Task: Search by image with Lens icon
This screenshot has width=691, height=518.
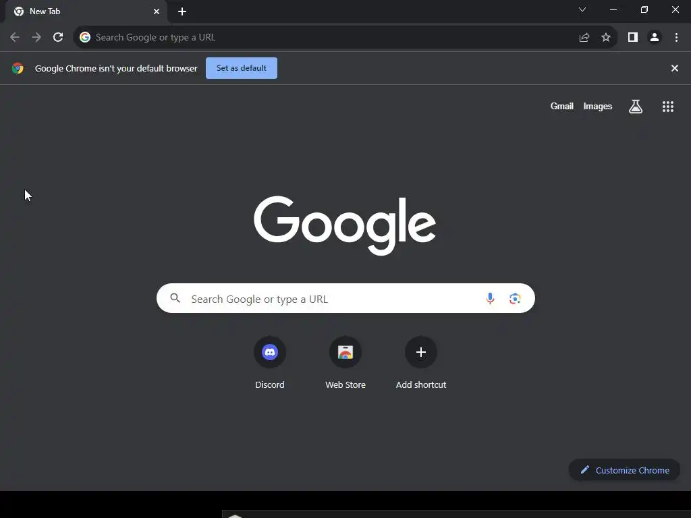Action: click(515, 299)
